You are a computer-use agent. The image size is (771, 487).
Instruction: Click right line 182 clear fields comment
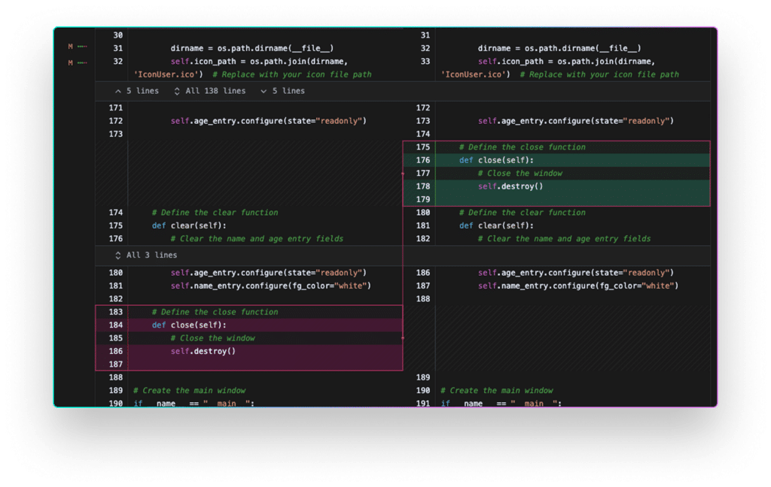[564, 238]
